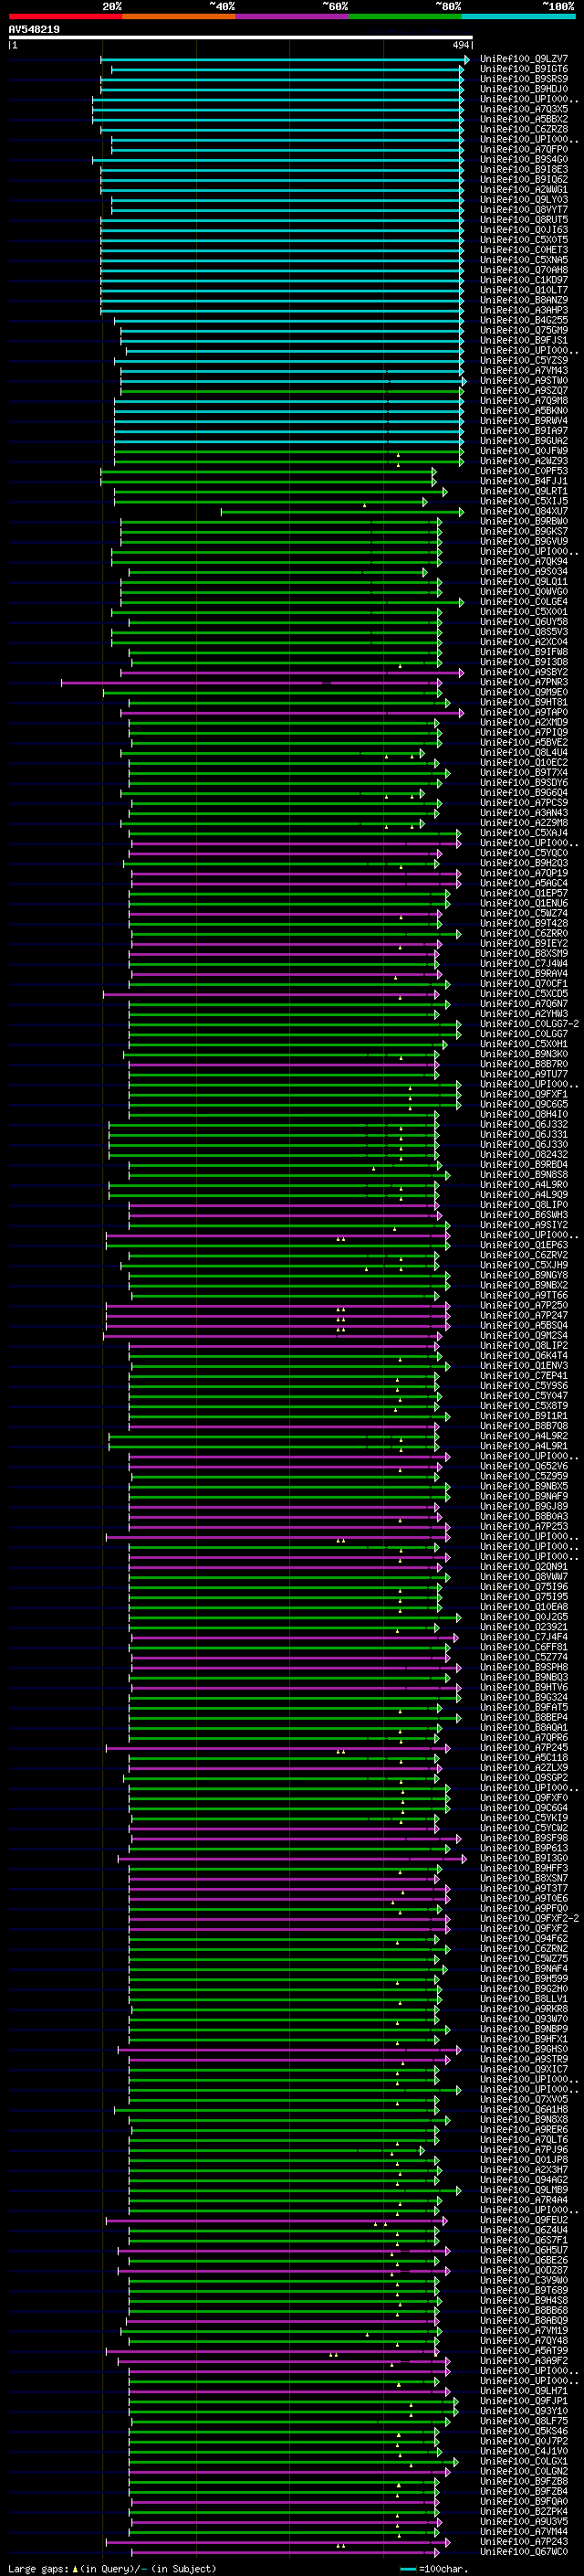Select the UniRef100_Q8RUT5 label
This screenshot has height=2576, width=584.
pos(524,220)
